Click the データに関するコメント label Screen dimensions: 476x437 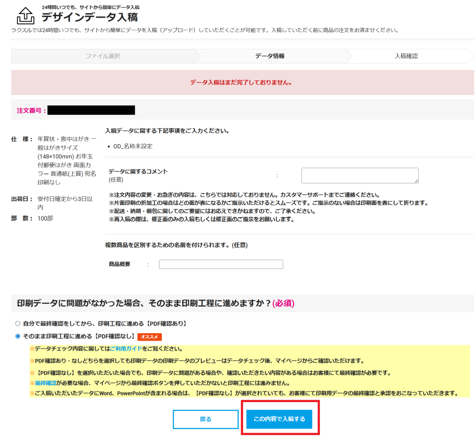click(138, 172)
